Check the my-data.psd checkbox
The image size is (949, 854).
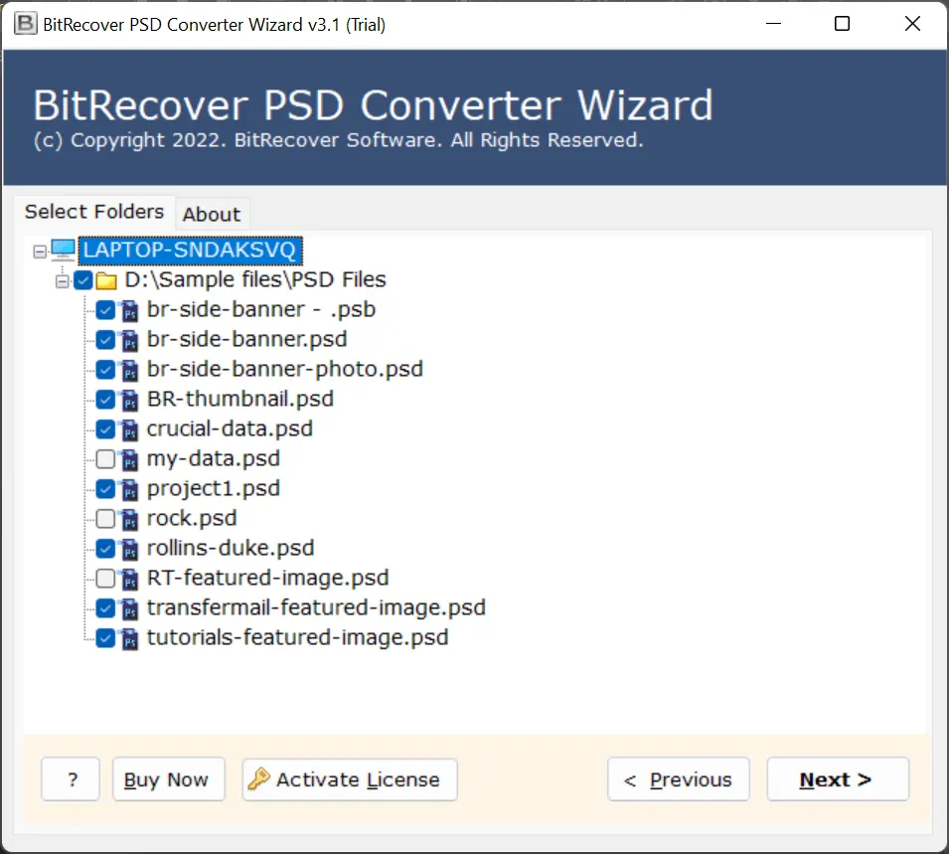click(105, 459)
